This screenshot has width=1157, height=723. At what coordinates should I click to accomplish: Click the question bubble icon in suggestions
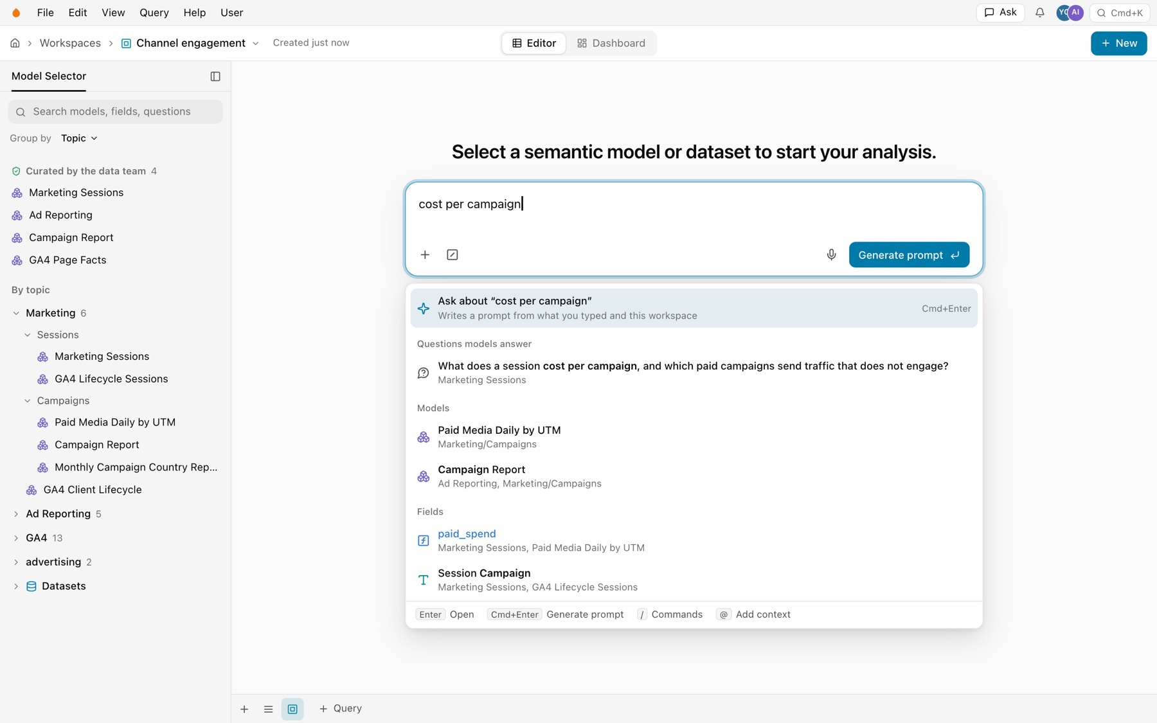click(x=423, y=373)
